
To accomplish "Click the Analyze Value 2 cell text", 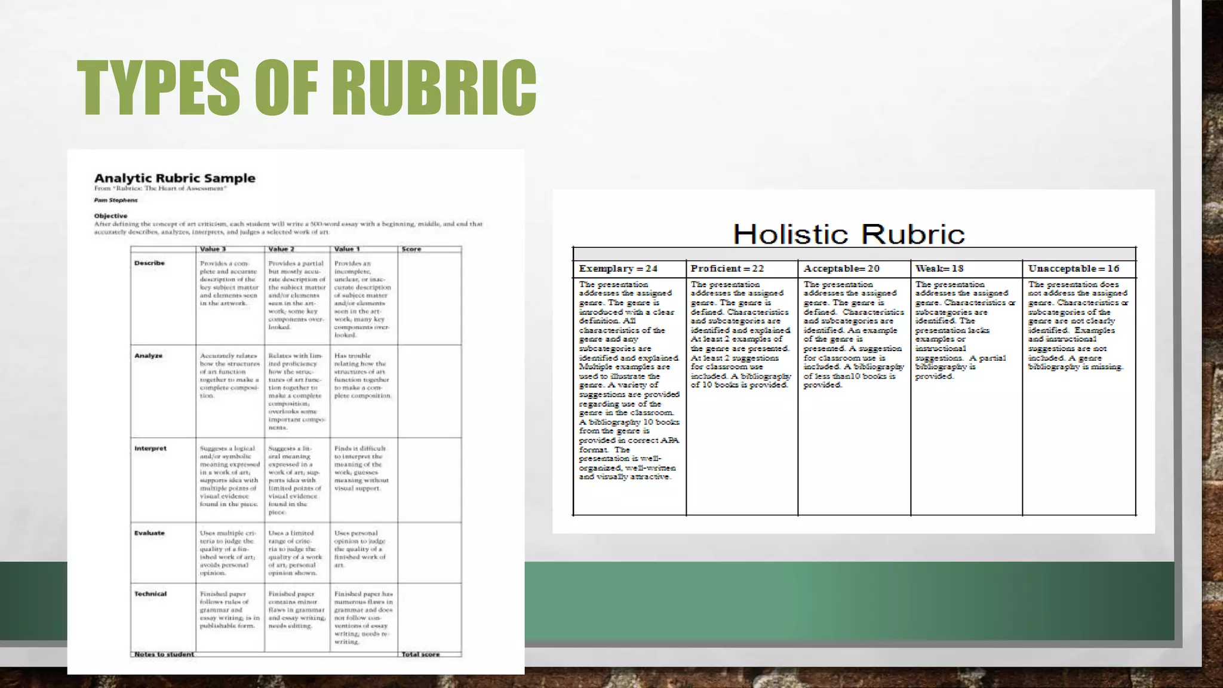I will tap(297, 391).
